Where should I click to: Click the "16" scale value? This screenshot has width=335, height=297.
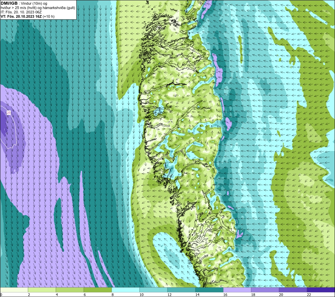(225, 295)
